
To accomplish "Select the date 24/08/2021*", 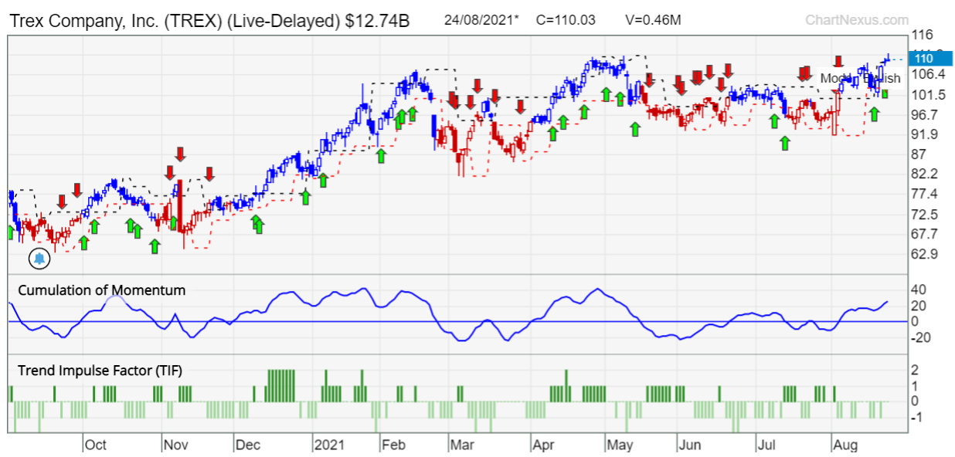I will click(x=482, y=20).
